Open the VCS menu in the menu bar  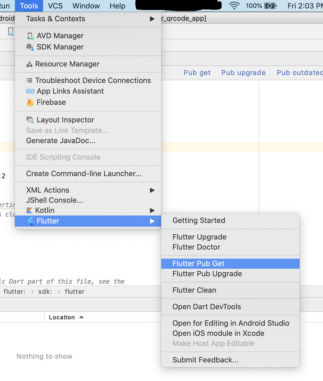[55, 6]
